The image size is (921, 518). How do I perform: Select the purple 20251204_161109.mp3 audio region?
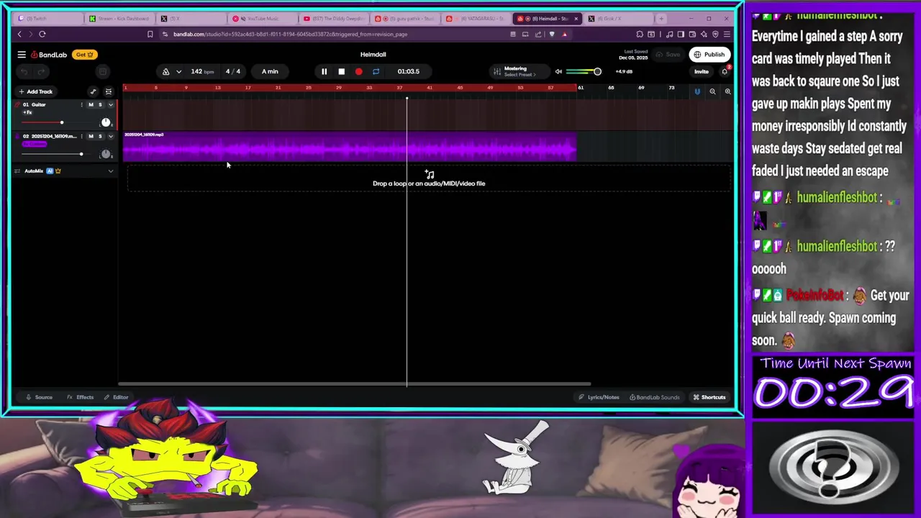tap(350, 146)
